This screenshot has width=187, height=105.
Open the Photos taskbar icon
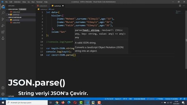point(93,102)
